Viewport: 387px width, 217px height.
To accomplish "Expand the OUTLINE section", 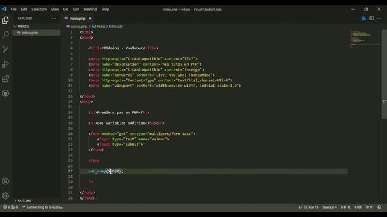I will (36, 201).
